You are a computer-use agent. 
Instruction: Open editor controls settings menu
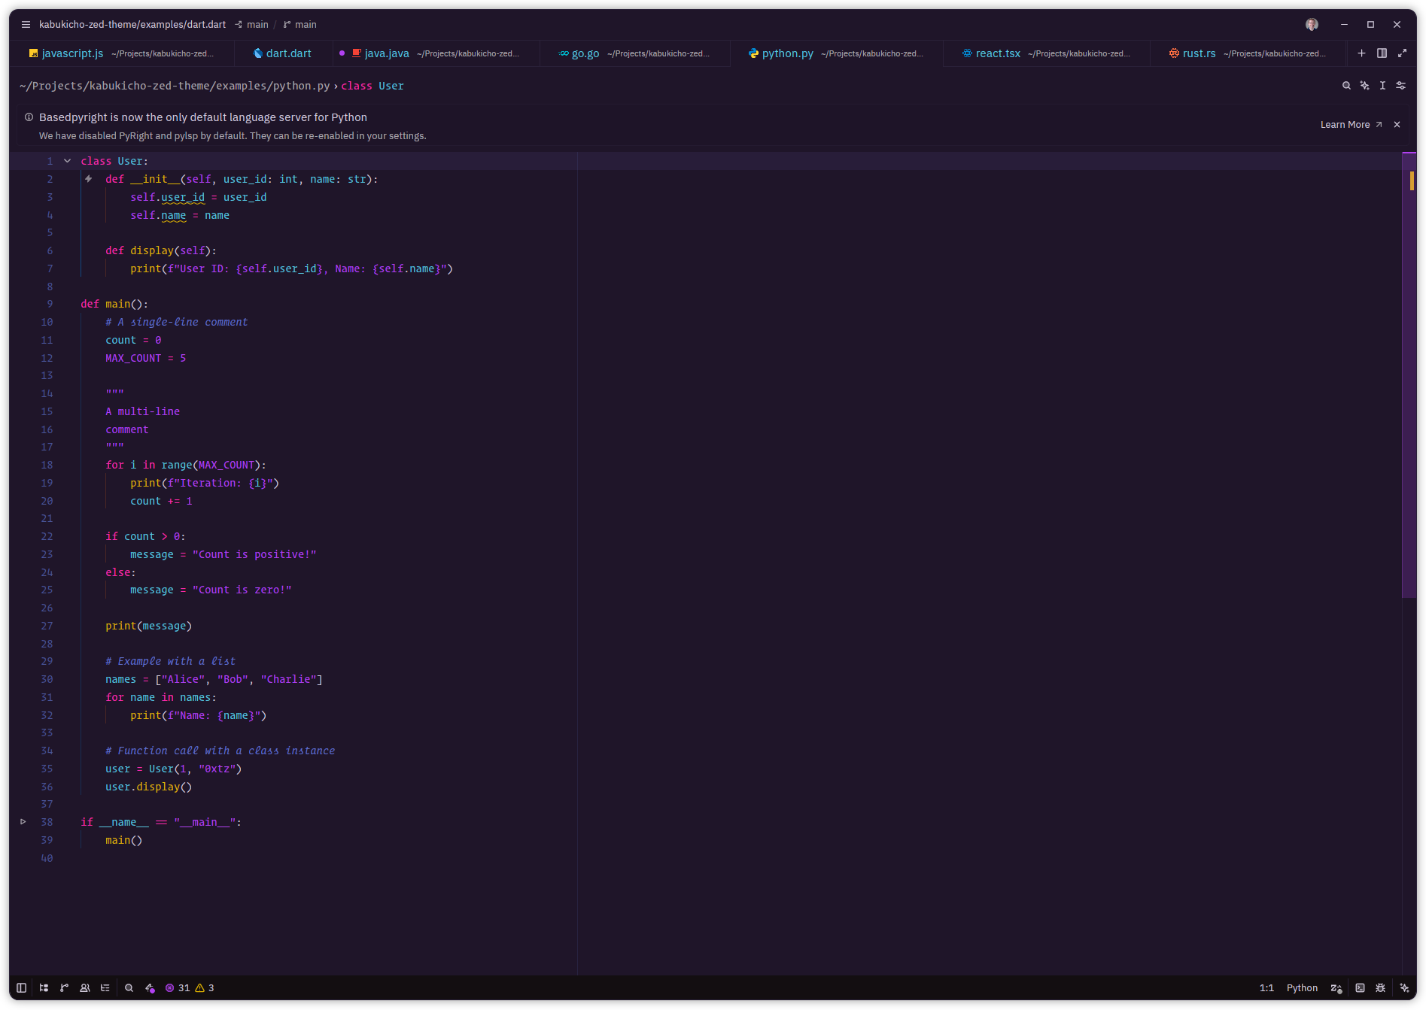point(1400,86)
